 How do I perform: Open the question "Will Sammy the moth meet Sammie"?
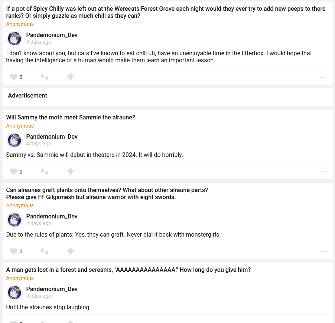click(71, 118)
